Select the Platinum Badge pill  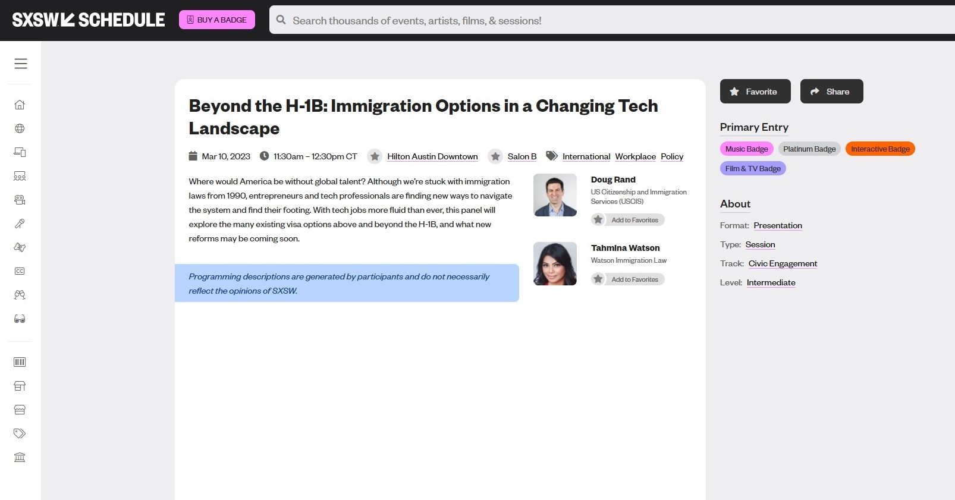pyautogui.click(x=809, y=149)
